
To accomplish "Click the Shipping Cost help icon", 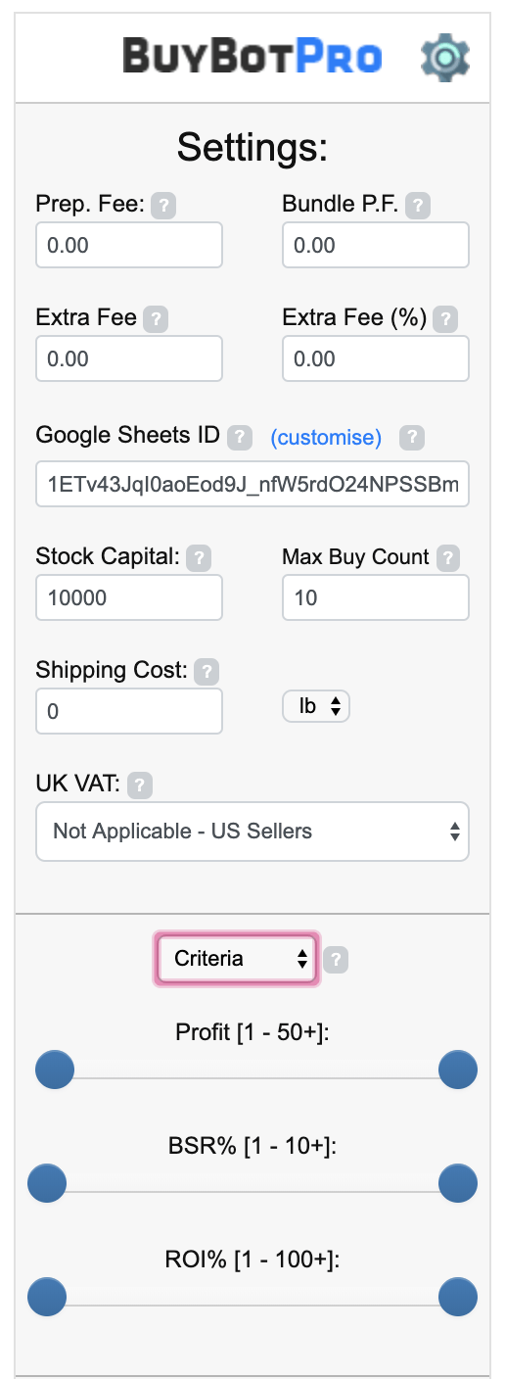I will coord(207,672).
